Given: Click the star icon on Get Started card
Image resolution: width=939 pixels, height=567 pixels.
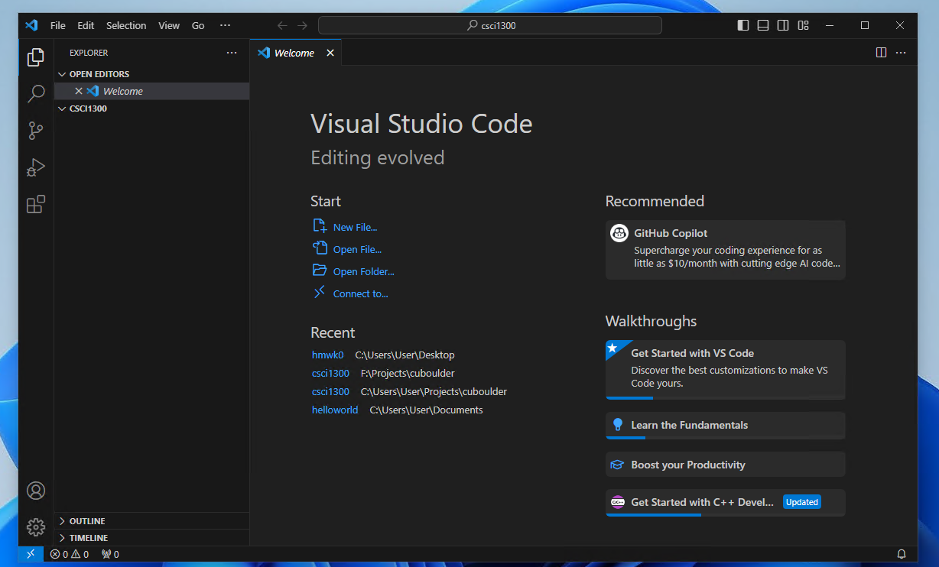Looking at the screenshot, I should click(612, 348).
